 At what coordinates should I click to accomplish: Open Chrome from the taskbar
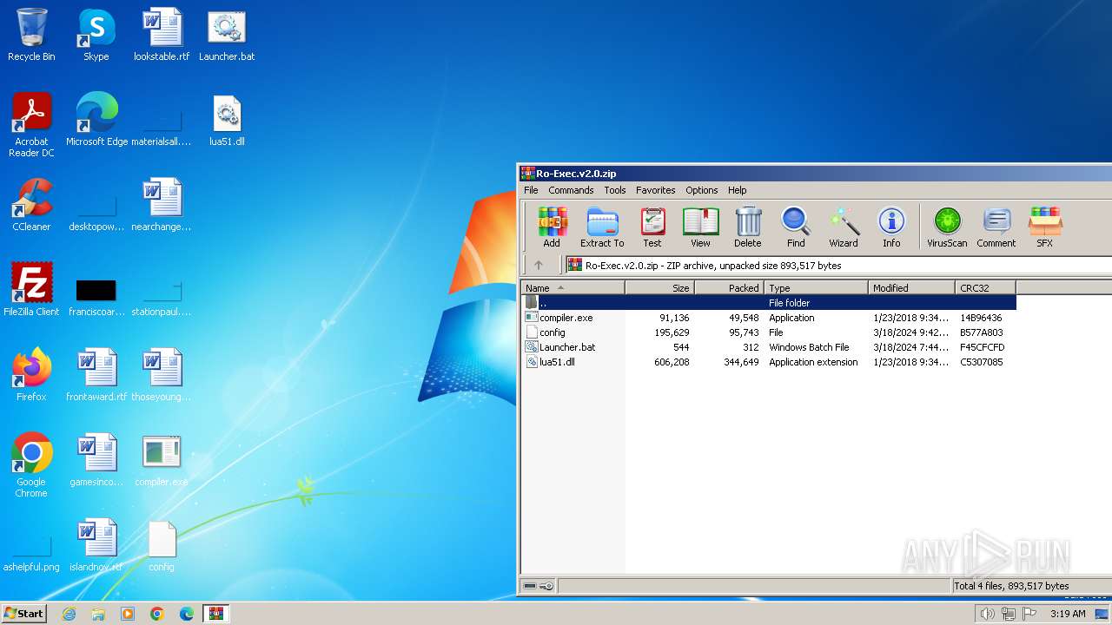click(x=156, y=614)
